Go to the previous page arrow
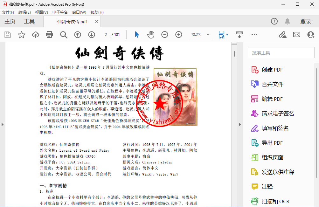 [x=78, y=35]
